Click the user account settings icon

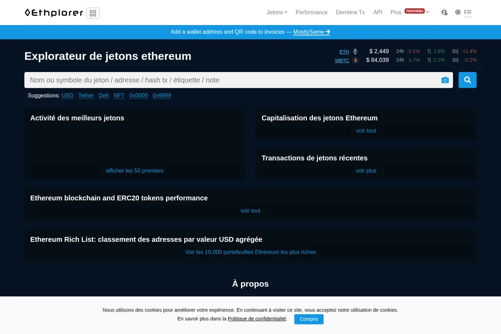click(x=444, y=13)
